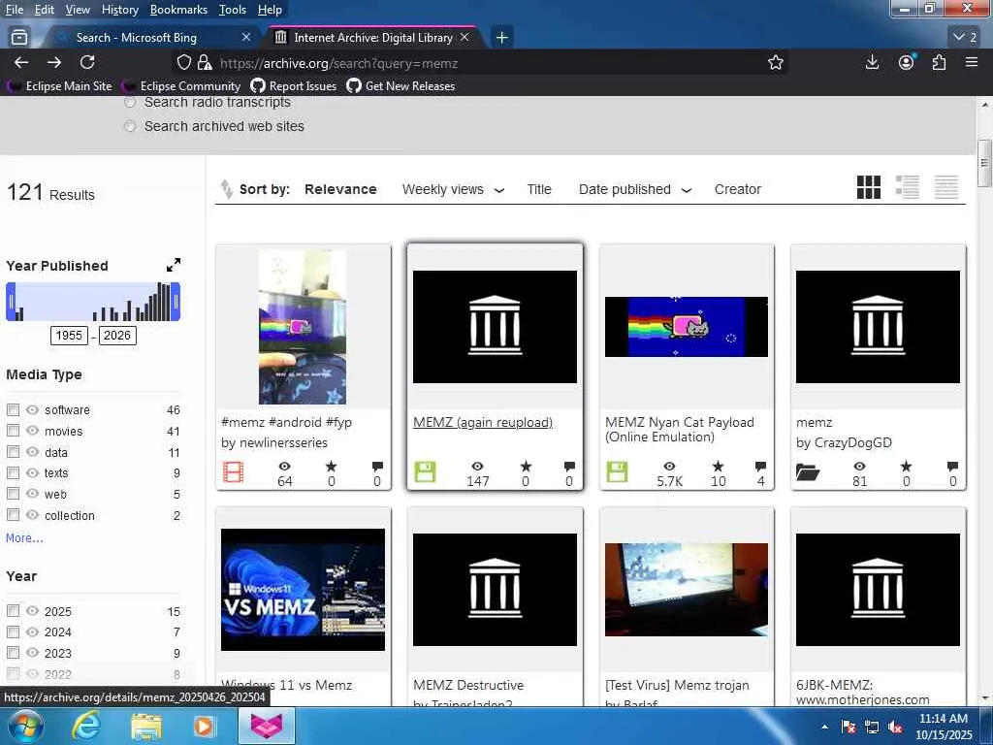The height and width of the screenshot is (745, 993).
Task: Go forward with the browser forward arrow
Action: pos(54,62)
